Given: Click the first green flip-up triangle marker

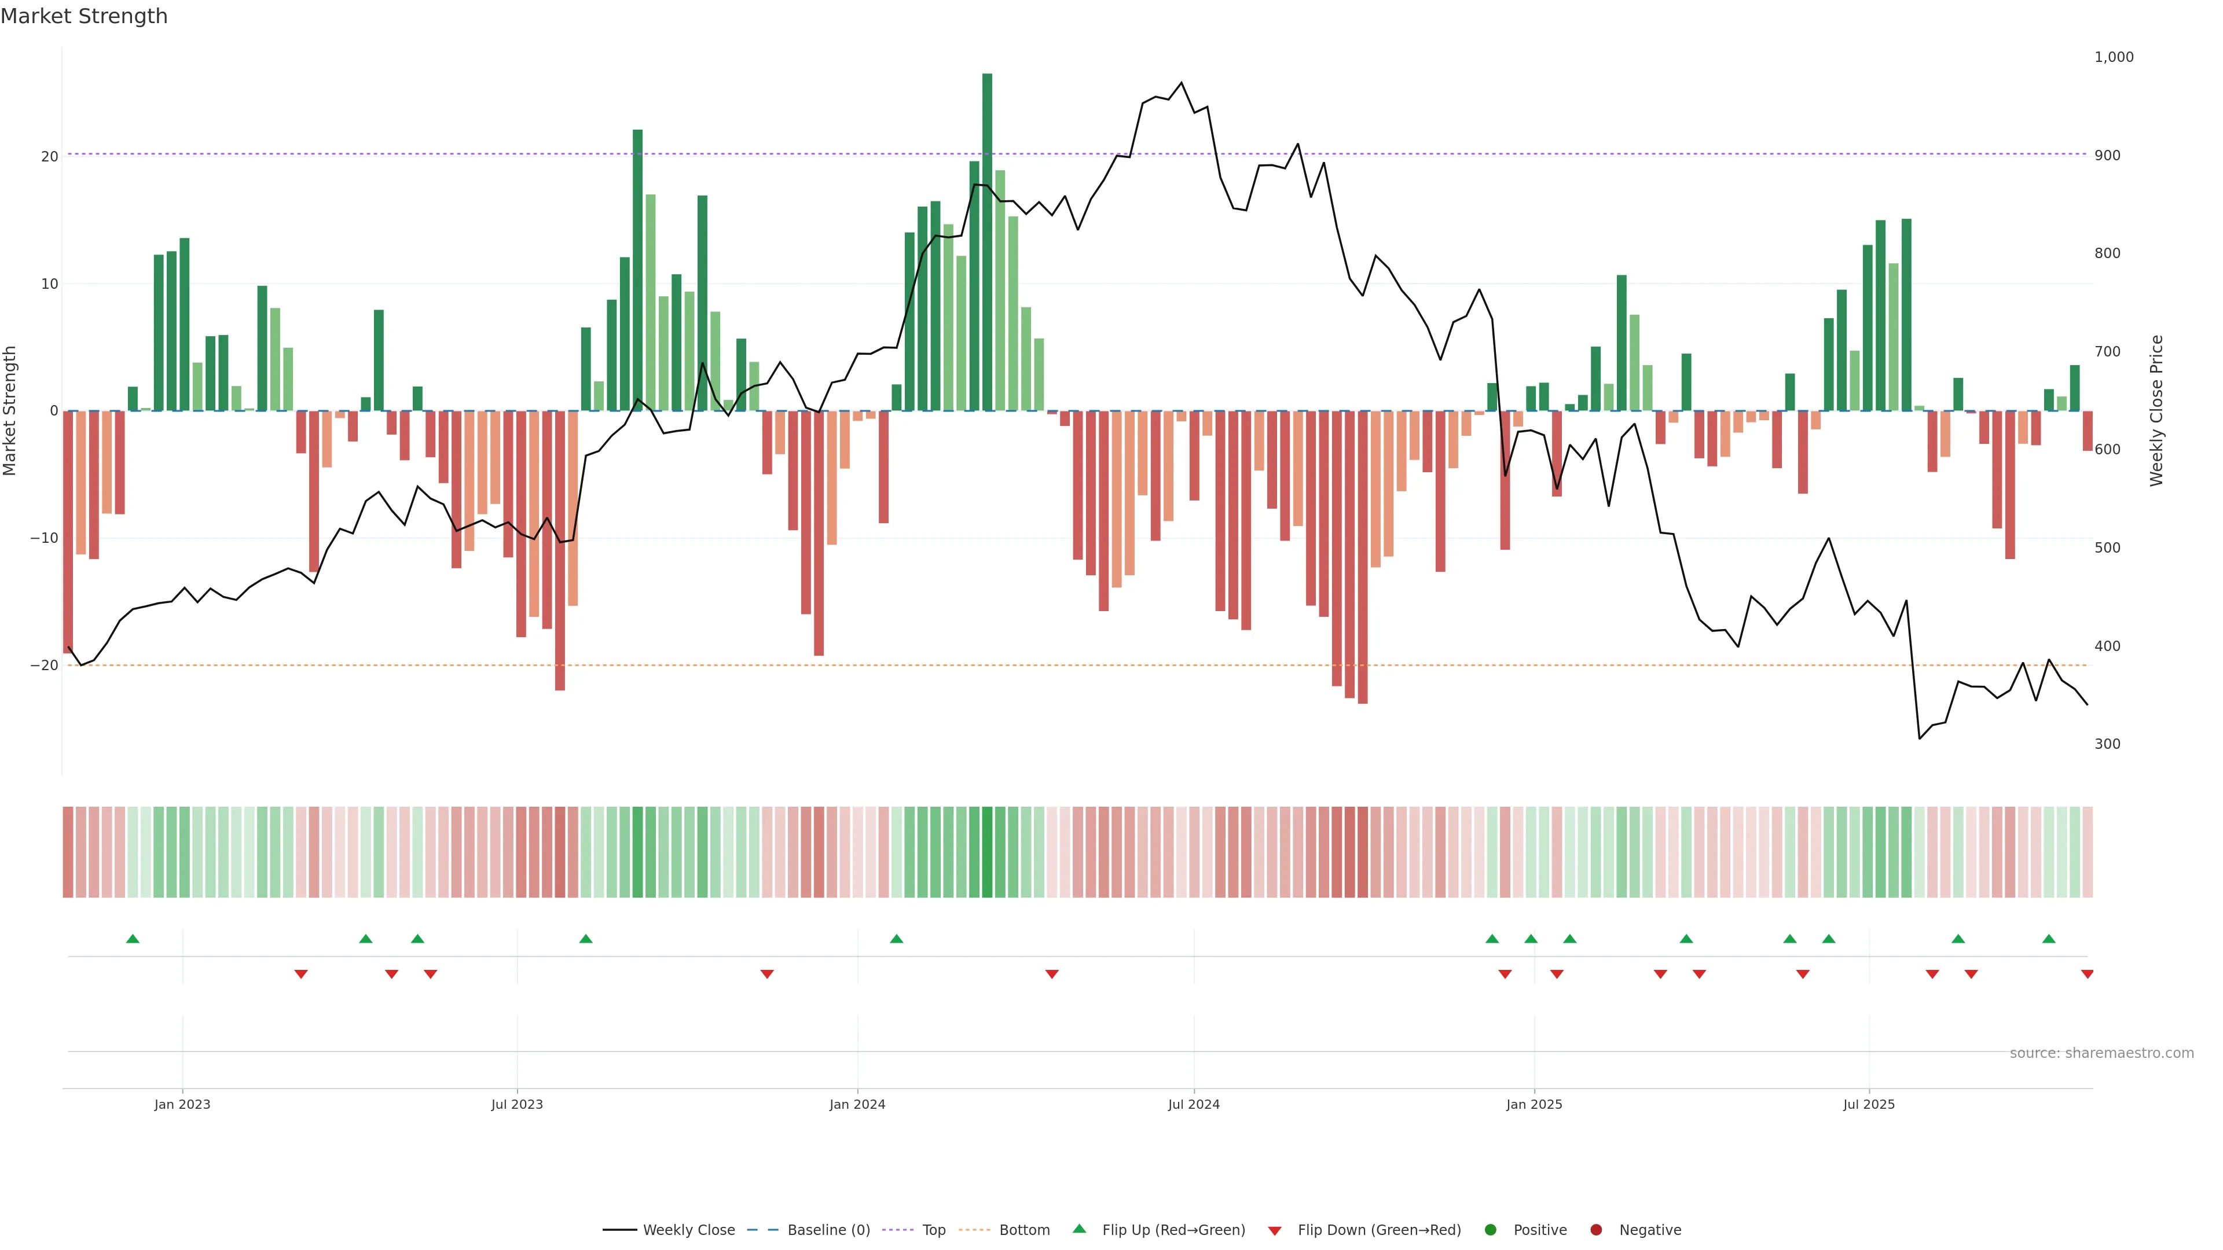Looking at the screenshot, I should point(133,939).
